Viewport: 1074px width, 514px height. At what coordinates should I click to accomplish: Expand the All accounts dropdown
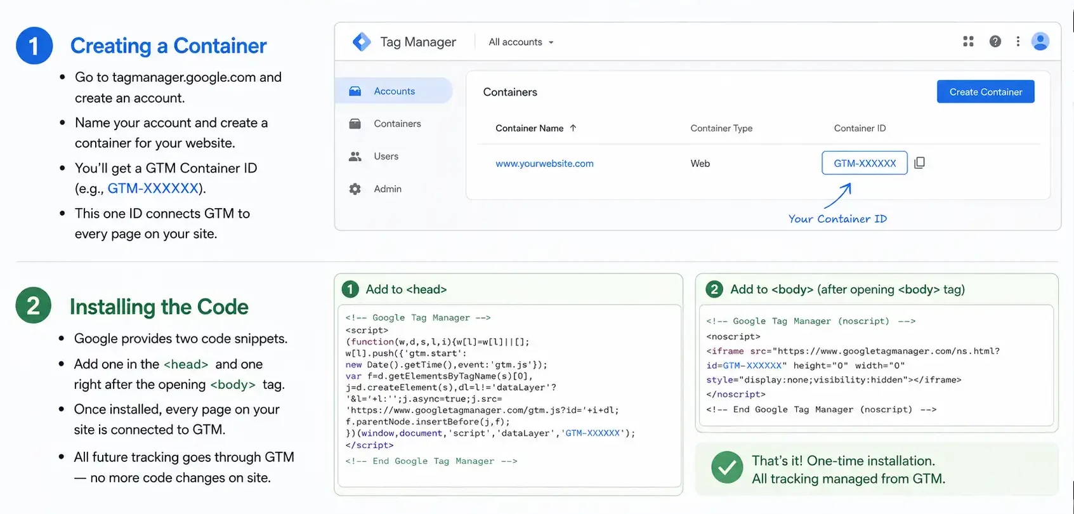pos(521,42)
